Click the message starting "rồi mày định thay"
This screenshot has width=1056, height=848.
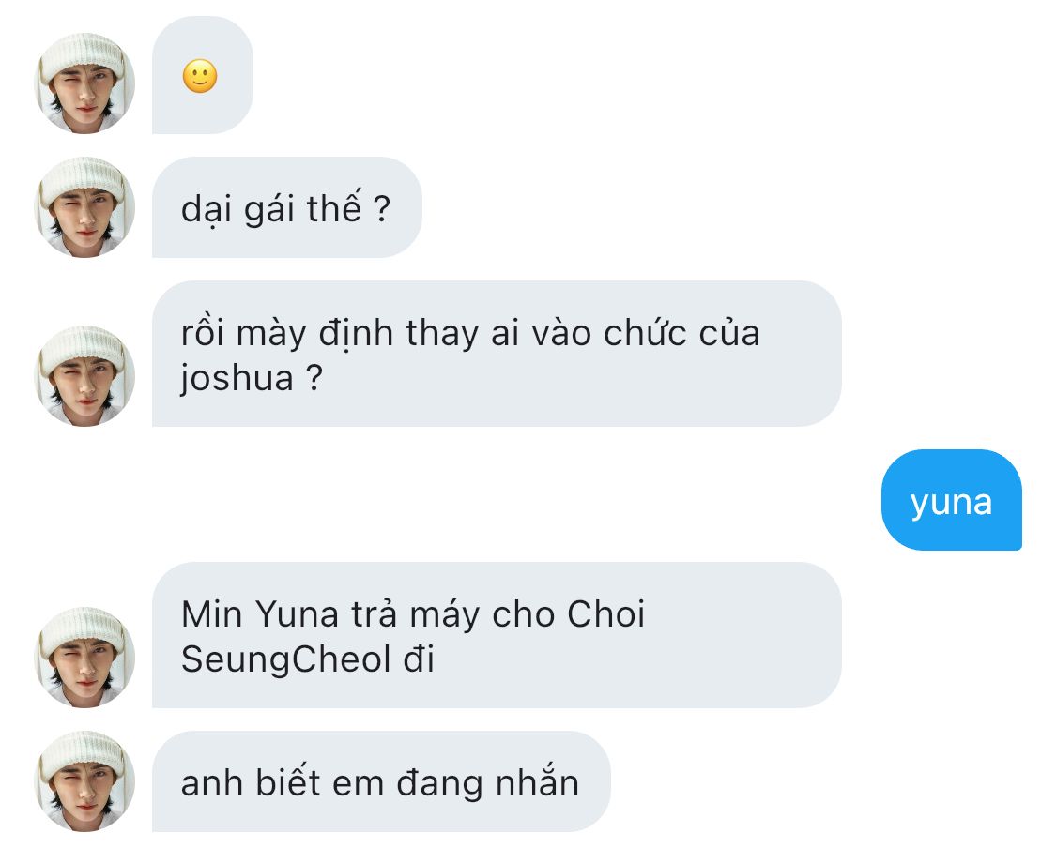click(496, 354)
